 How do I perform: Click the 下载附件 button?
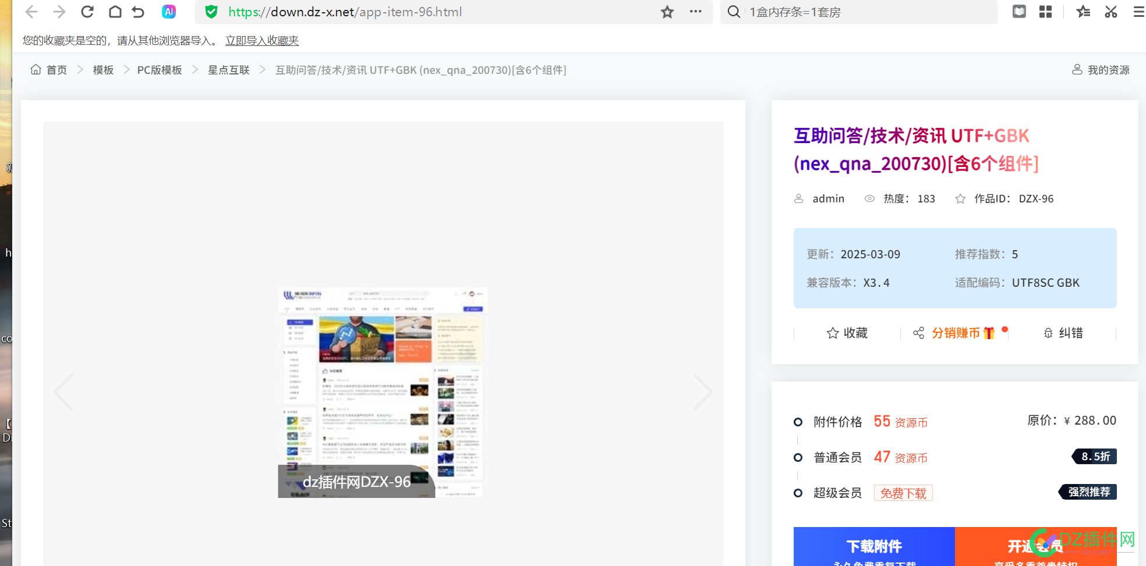tap(874, 547)
